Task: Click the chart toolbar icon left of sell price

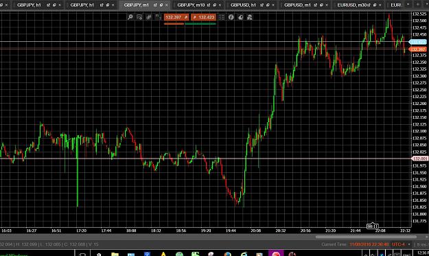Action: pyautogui.click(x=158, y=17)
